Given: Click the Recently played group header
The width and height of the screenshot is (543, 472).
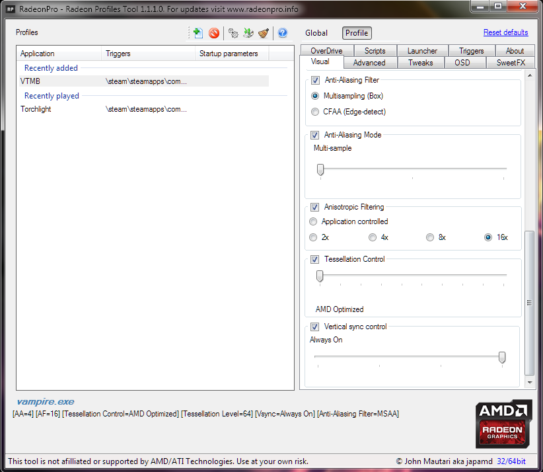Looking at the screenshot, I should coord(52,96).
